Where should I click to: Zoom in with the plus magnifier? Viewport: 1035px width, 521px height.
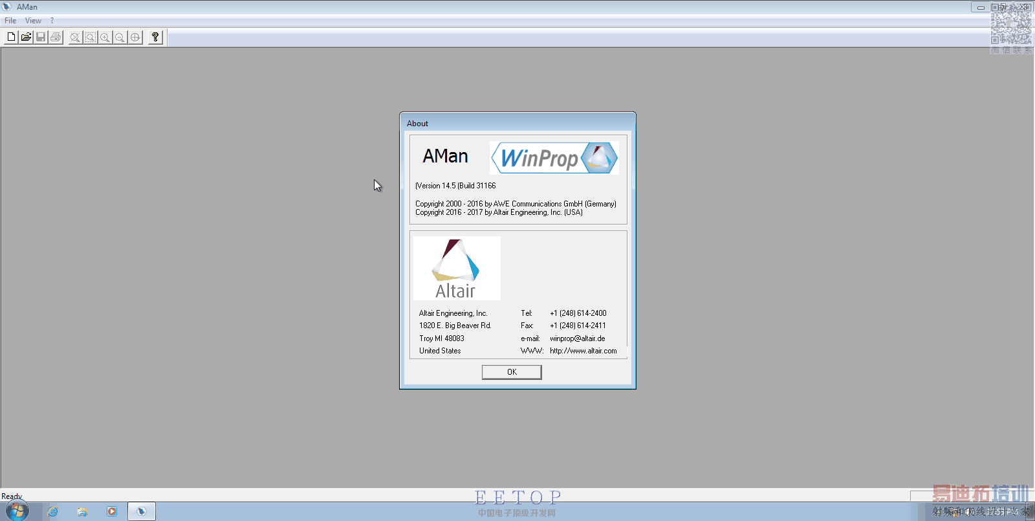pyautogui.click(x=105, y=38)
